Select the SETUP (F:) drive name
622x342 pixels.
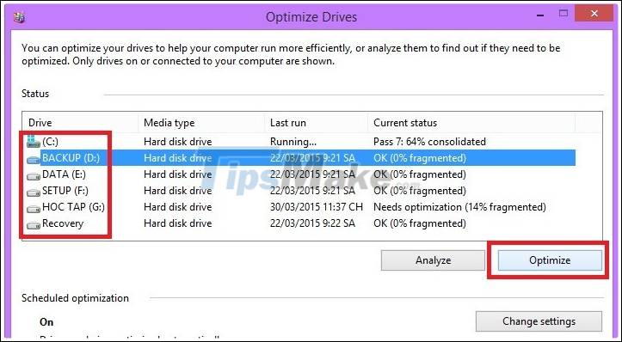(x=65, y=191)
